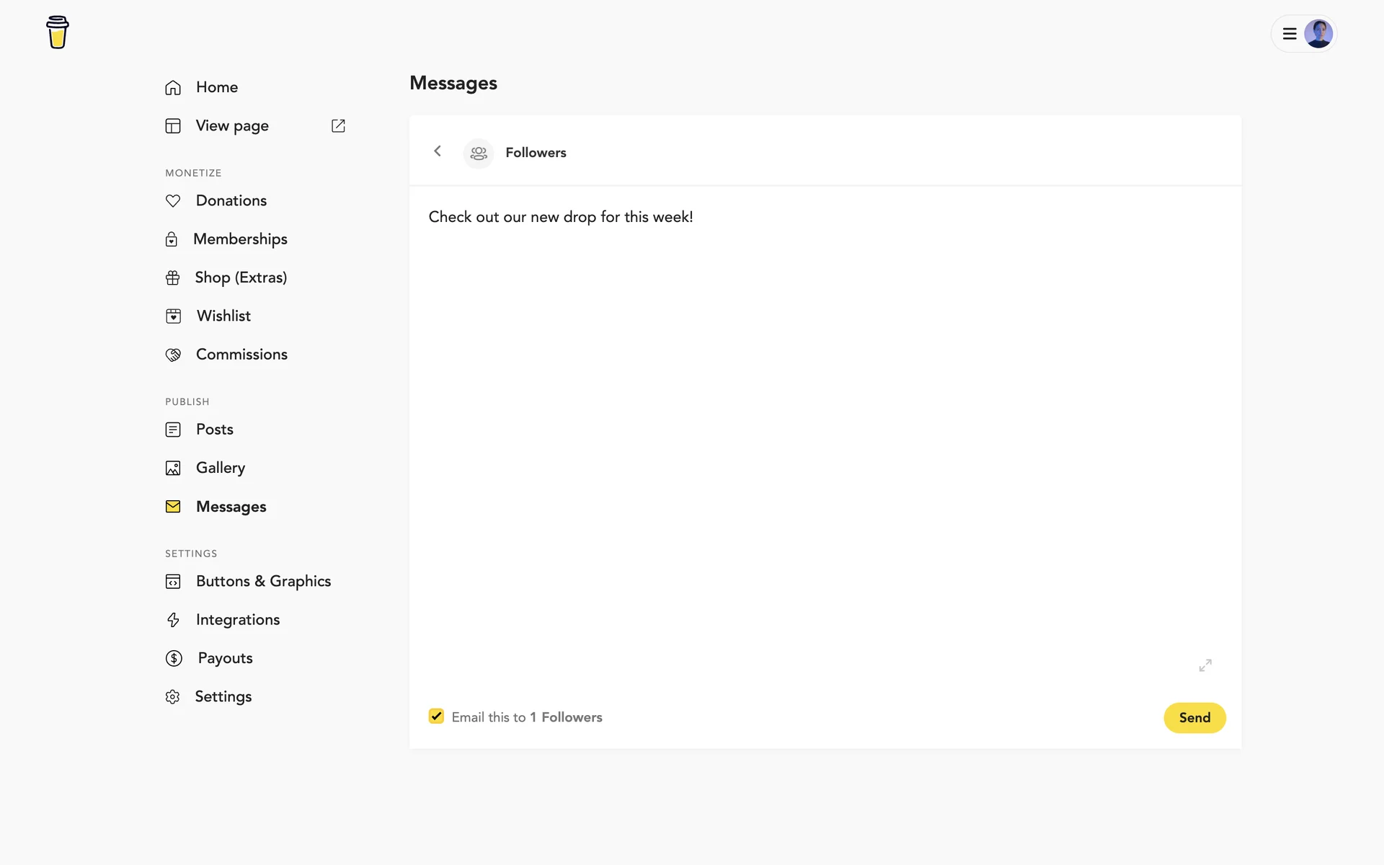Click the Memberships lock icon
The width and height of the screenshot is (1384, 865).
[x=172, y=239]
